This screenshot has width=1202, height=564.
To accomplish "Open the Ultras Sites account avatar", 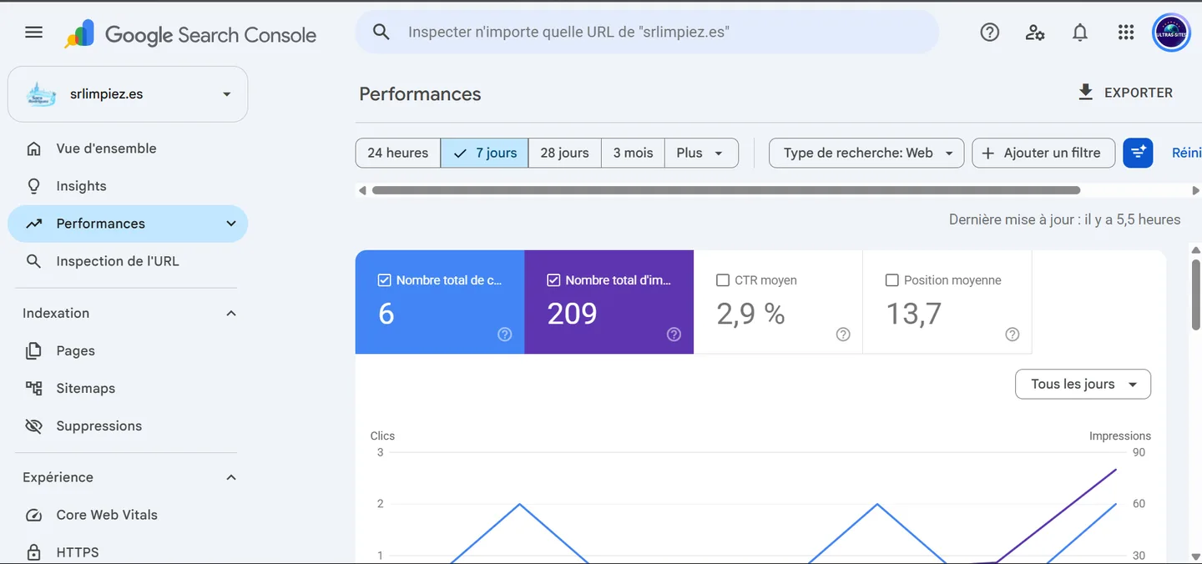I will [x=1171, y=33].
